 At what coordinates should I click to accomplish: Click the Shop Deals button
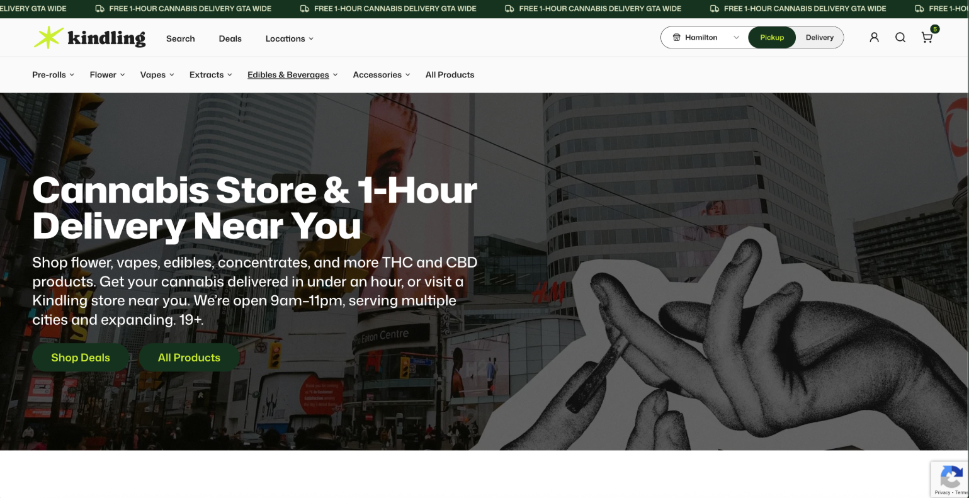tap(80, 357)
